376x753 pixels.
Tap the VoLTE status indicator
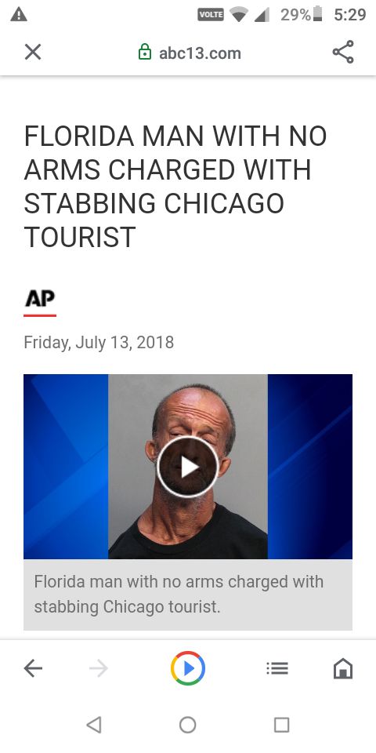pyautogui.click(x=211, y=15)
